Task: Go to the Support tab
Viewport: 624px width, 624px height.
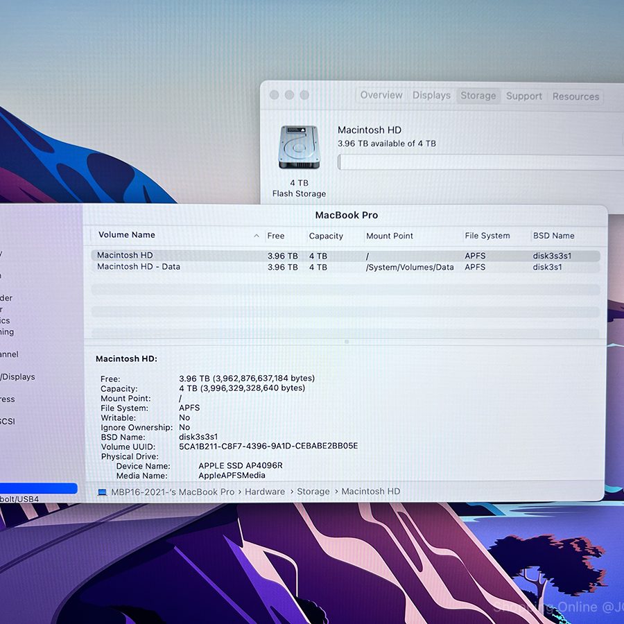Action: tap(523, 96)
